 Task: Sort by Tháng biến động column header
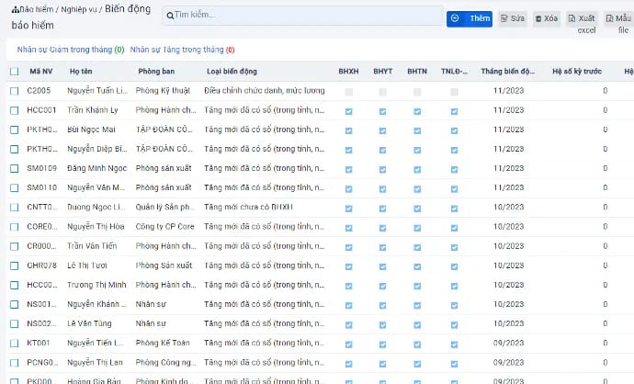(507, 71)
